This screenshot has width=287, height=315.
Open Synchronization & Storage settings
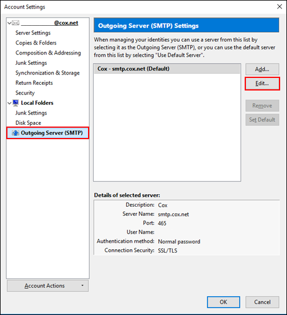(x=47, y=73)
